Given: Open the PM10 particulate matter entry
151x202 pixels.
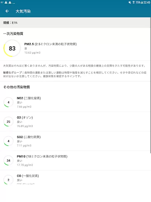Looking at the screenshot, I should (x=75, y=161).
